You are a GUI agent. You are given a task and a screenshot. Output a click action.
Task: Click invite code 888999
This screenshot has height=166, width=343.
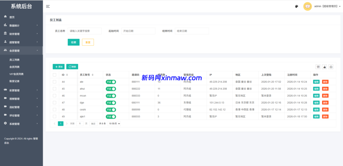pyautogui.click(x=136, y=110)
